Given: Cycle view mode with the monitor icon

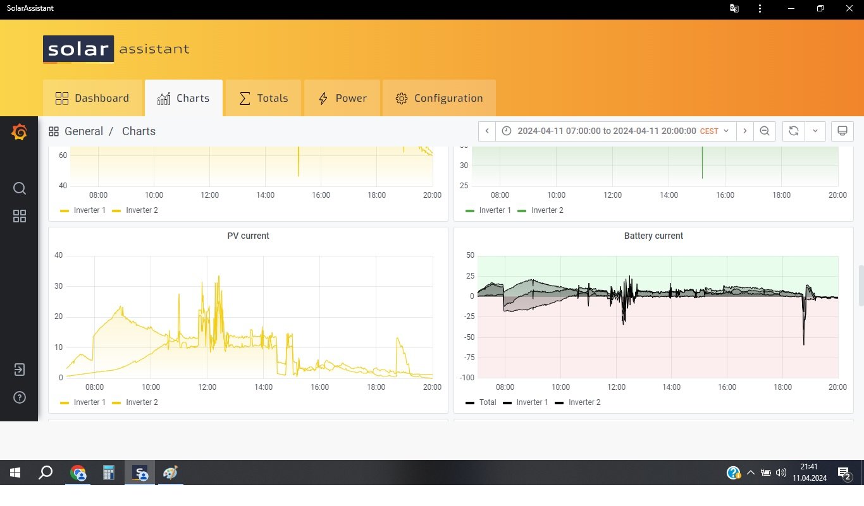Looking at the screenshot, I should pos(842,131).
